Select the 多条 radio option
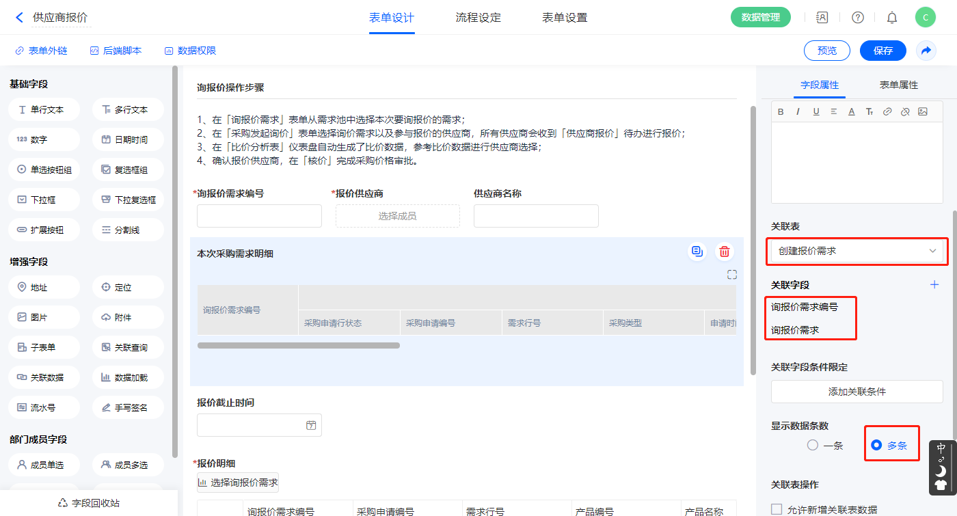The height and width of the screenshot is (516, 957). (876, 446)
